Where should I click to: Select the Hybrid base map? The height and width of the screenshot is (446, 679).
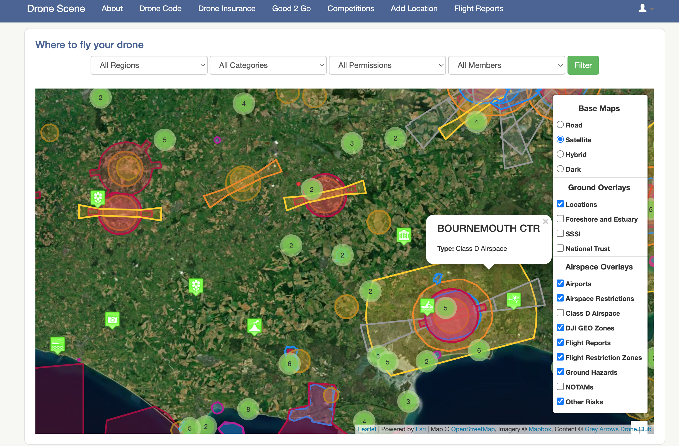click(x=560, y=154)
